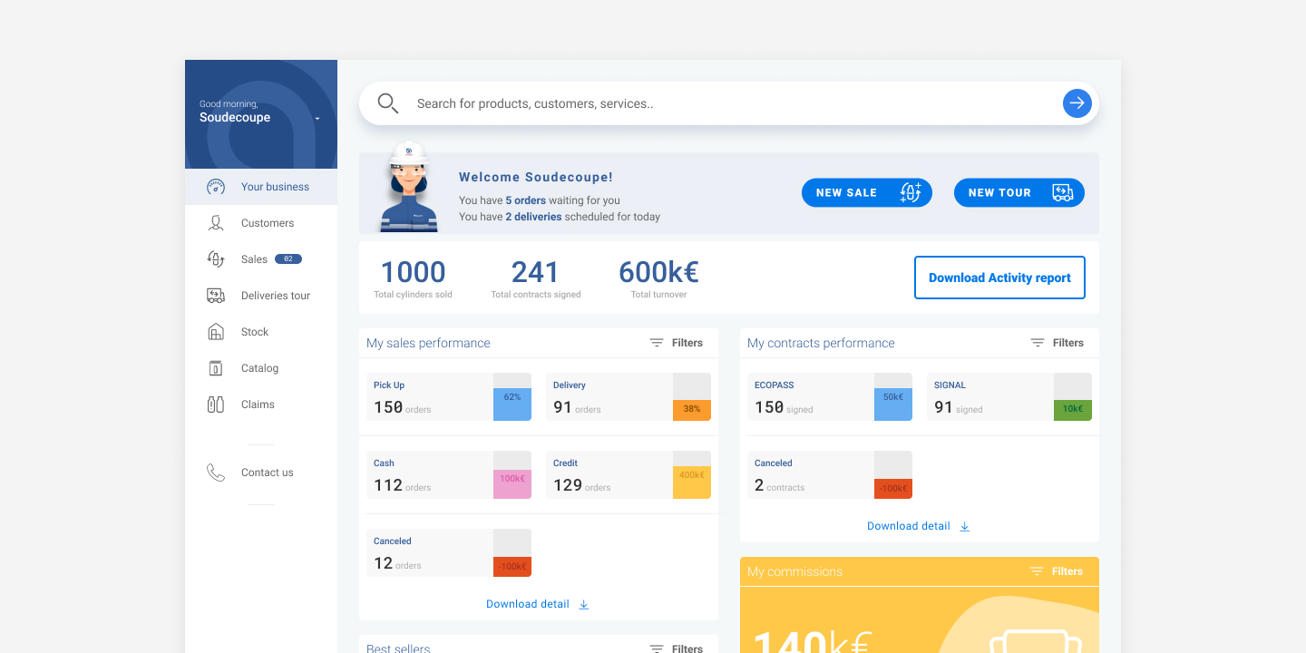Click the Catalog icon in sidebar
This screenshot has width=1306, height=653.
tap(216, 368)
